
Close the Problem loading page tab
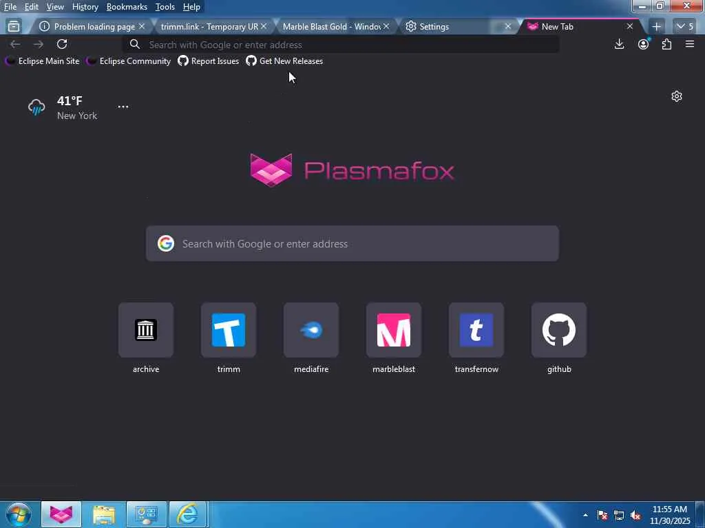point(142,27)
